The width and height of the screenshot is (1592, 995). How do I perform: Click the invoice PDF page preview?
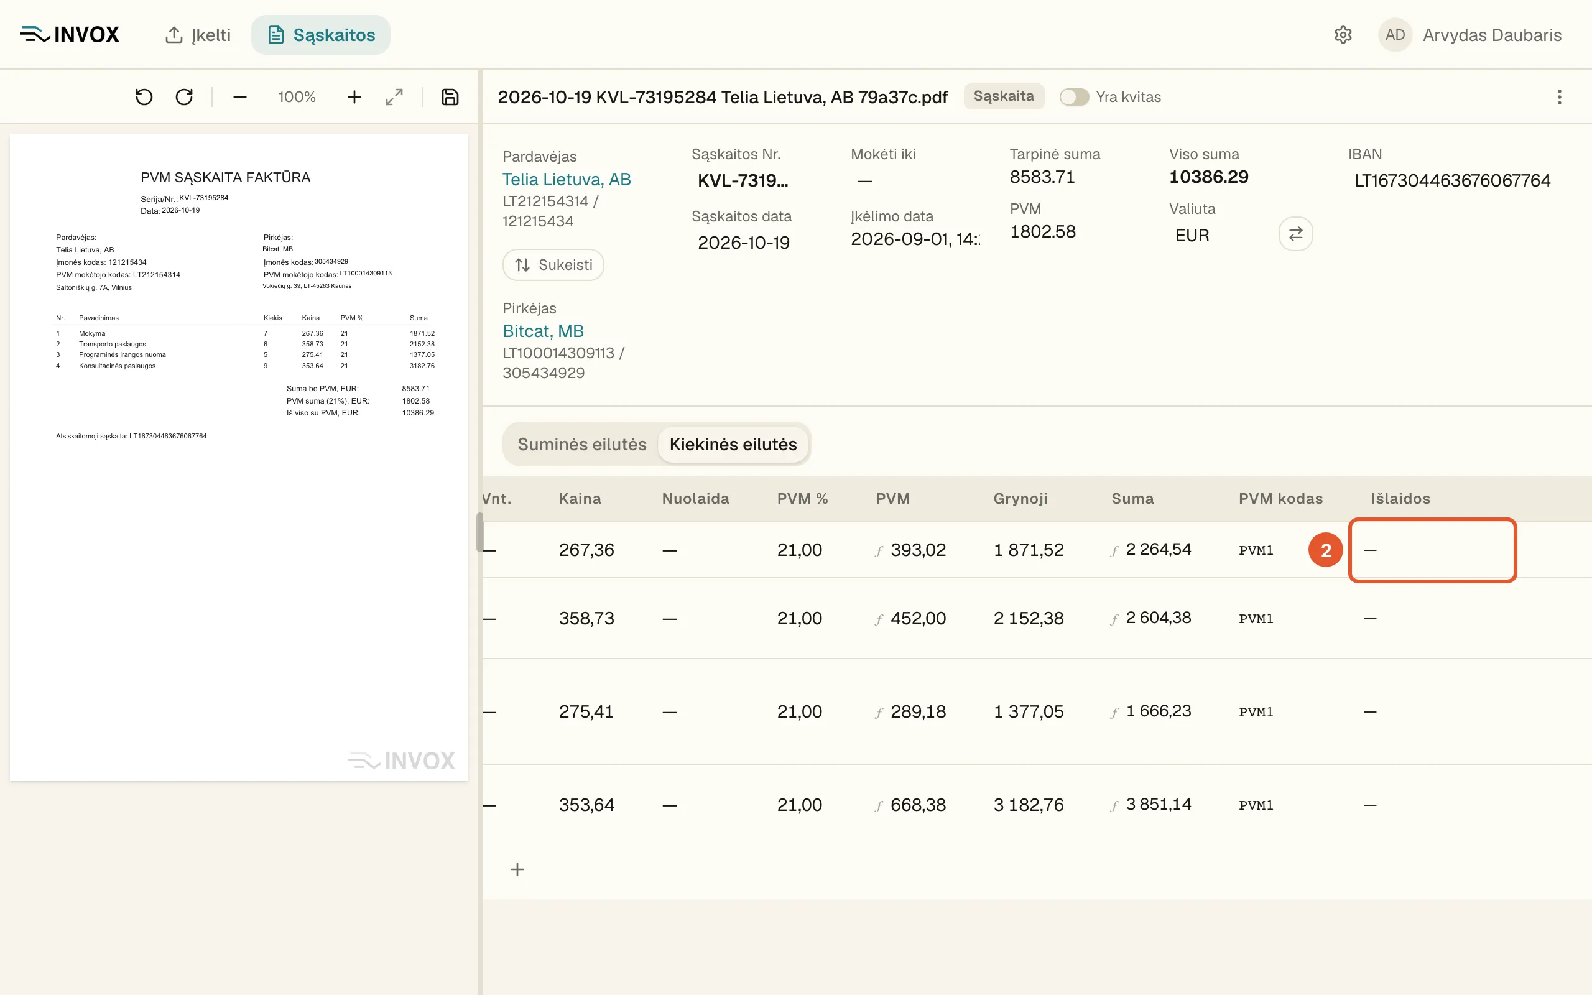[239, 457]
